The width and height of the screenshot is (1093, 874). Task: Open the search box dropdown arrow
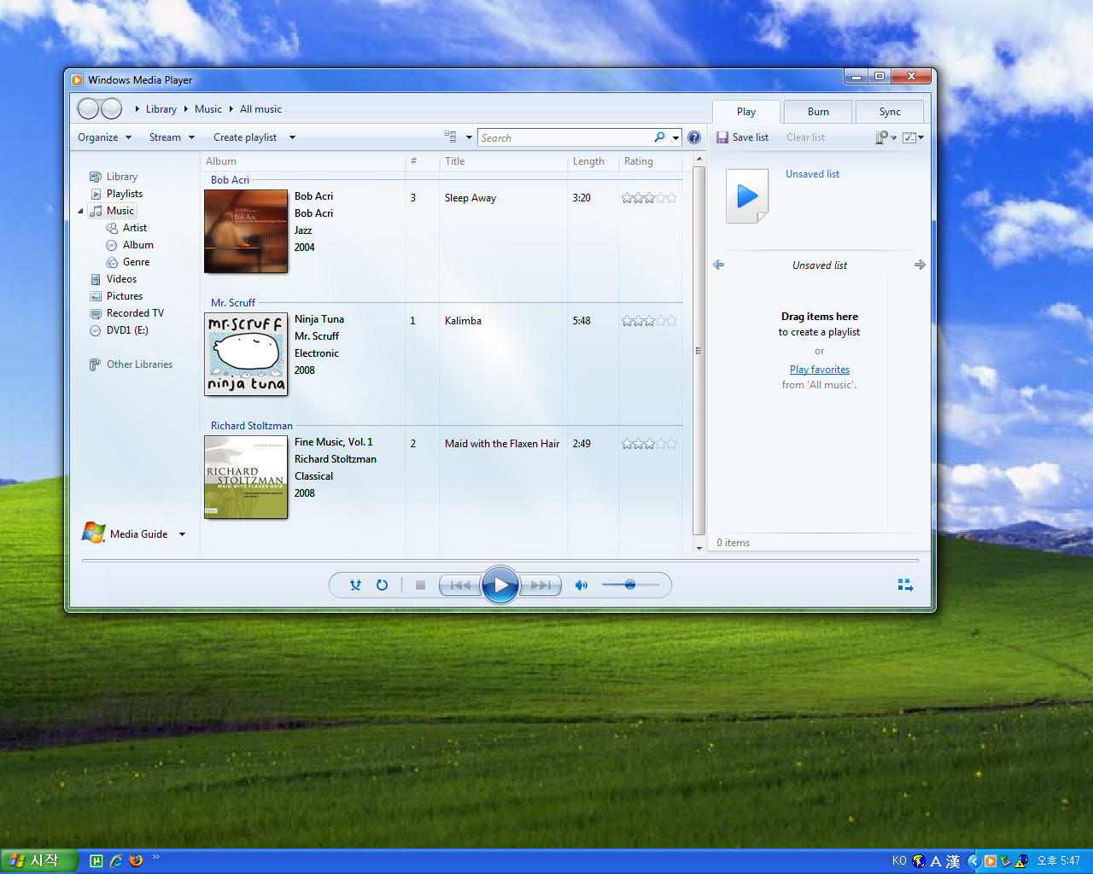[x=675, y=137]
